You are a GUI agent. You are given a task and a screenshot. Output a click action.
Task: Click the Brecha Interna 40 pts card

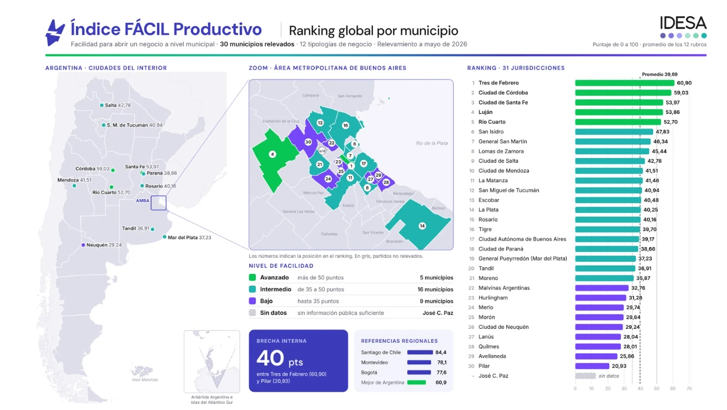(x=298, y=361)
